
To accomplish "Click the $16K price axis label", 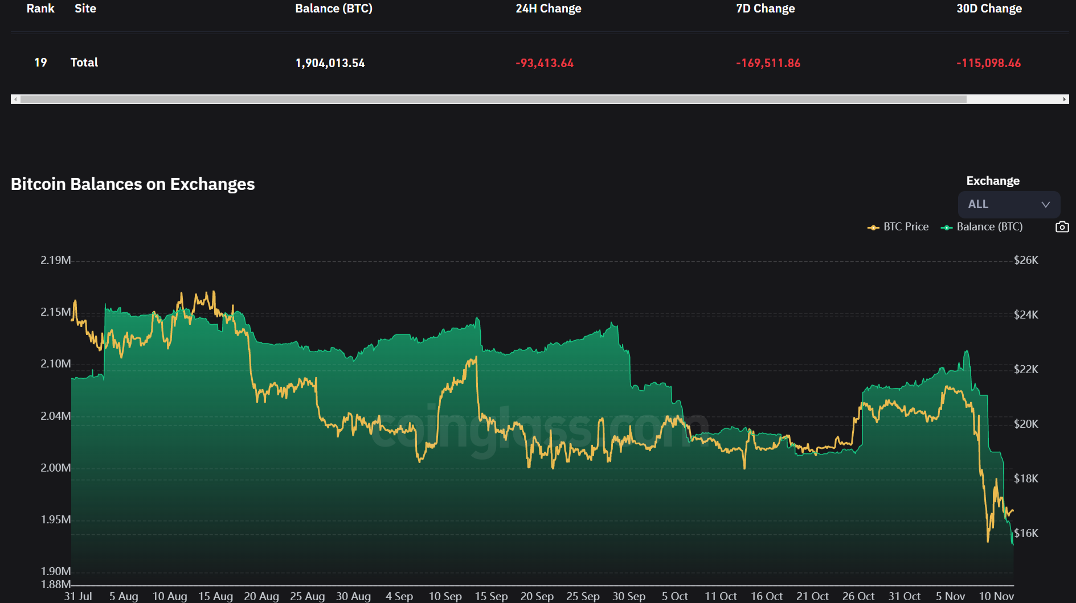I will click(x=1026, y=534).
